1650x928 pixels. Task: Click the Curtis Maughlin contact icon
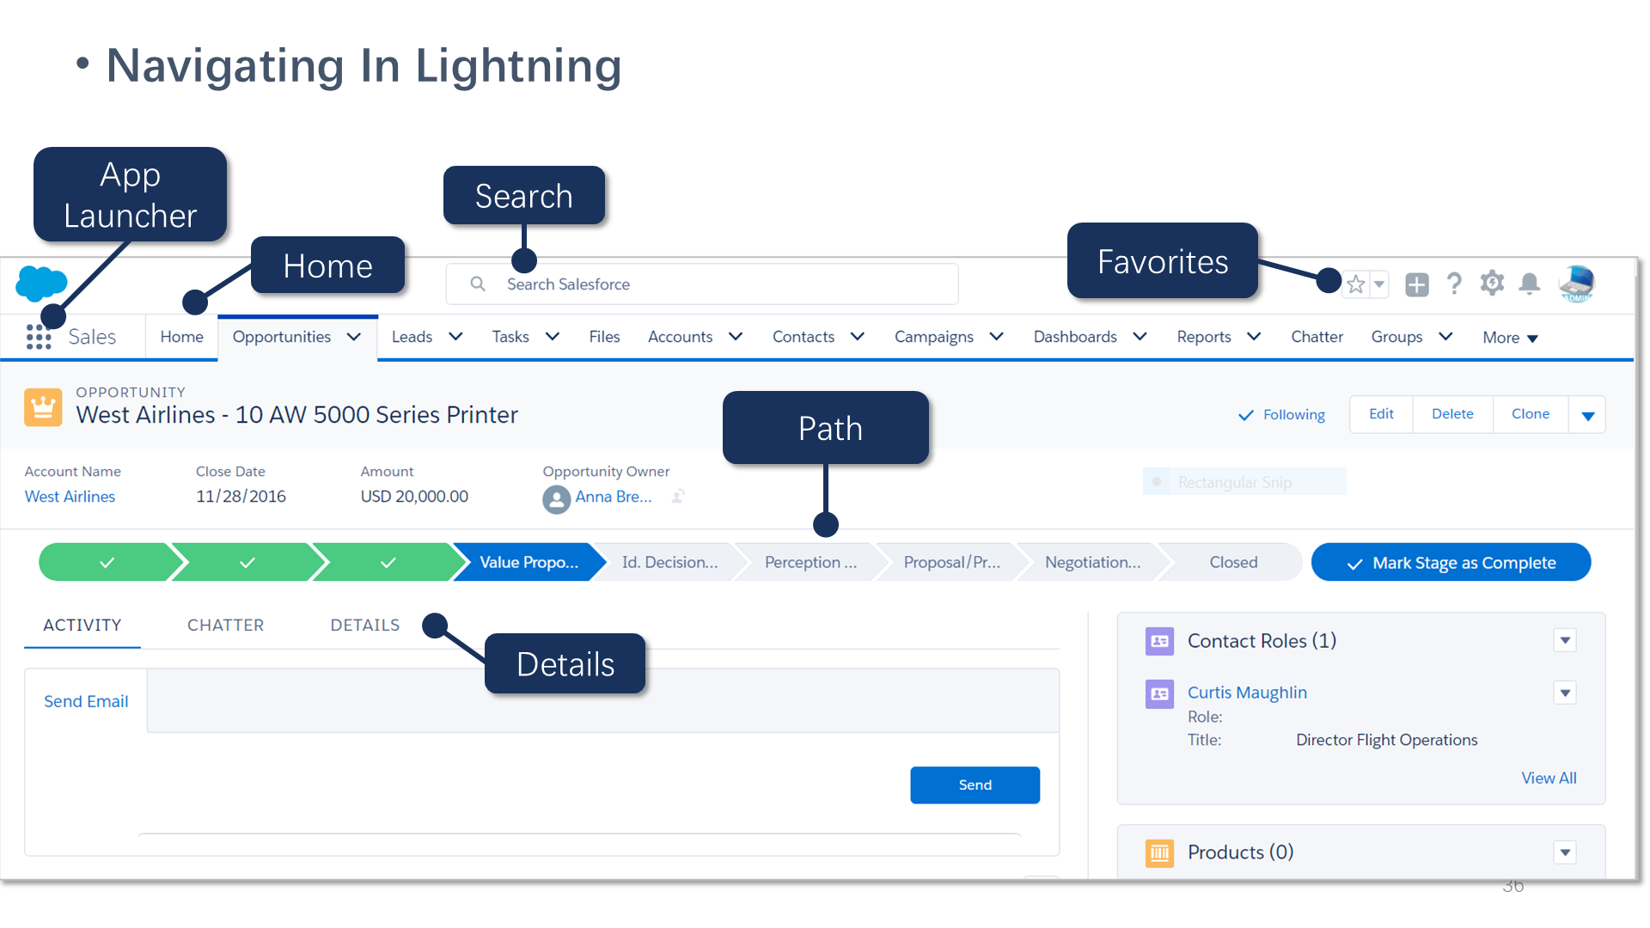click(1159, 693)
